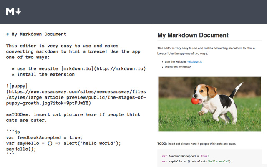Click the 'https://www.cesarsway.com' URL line in editor
This screenshot has height=167, width=267.
[76, 92]
